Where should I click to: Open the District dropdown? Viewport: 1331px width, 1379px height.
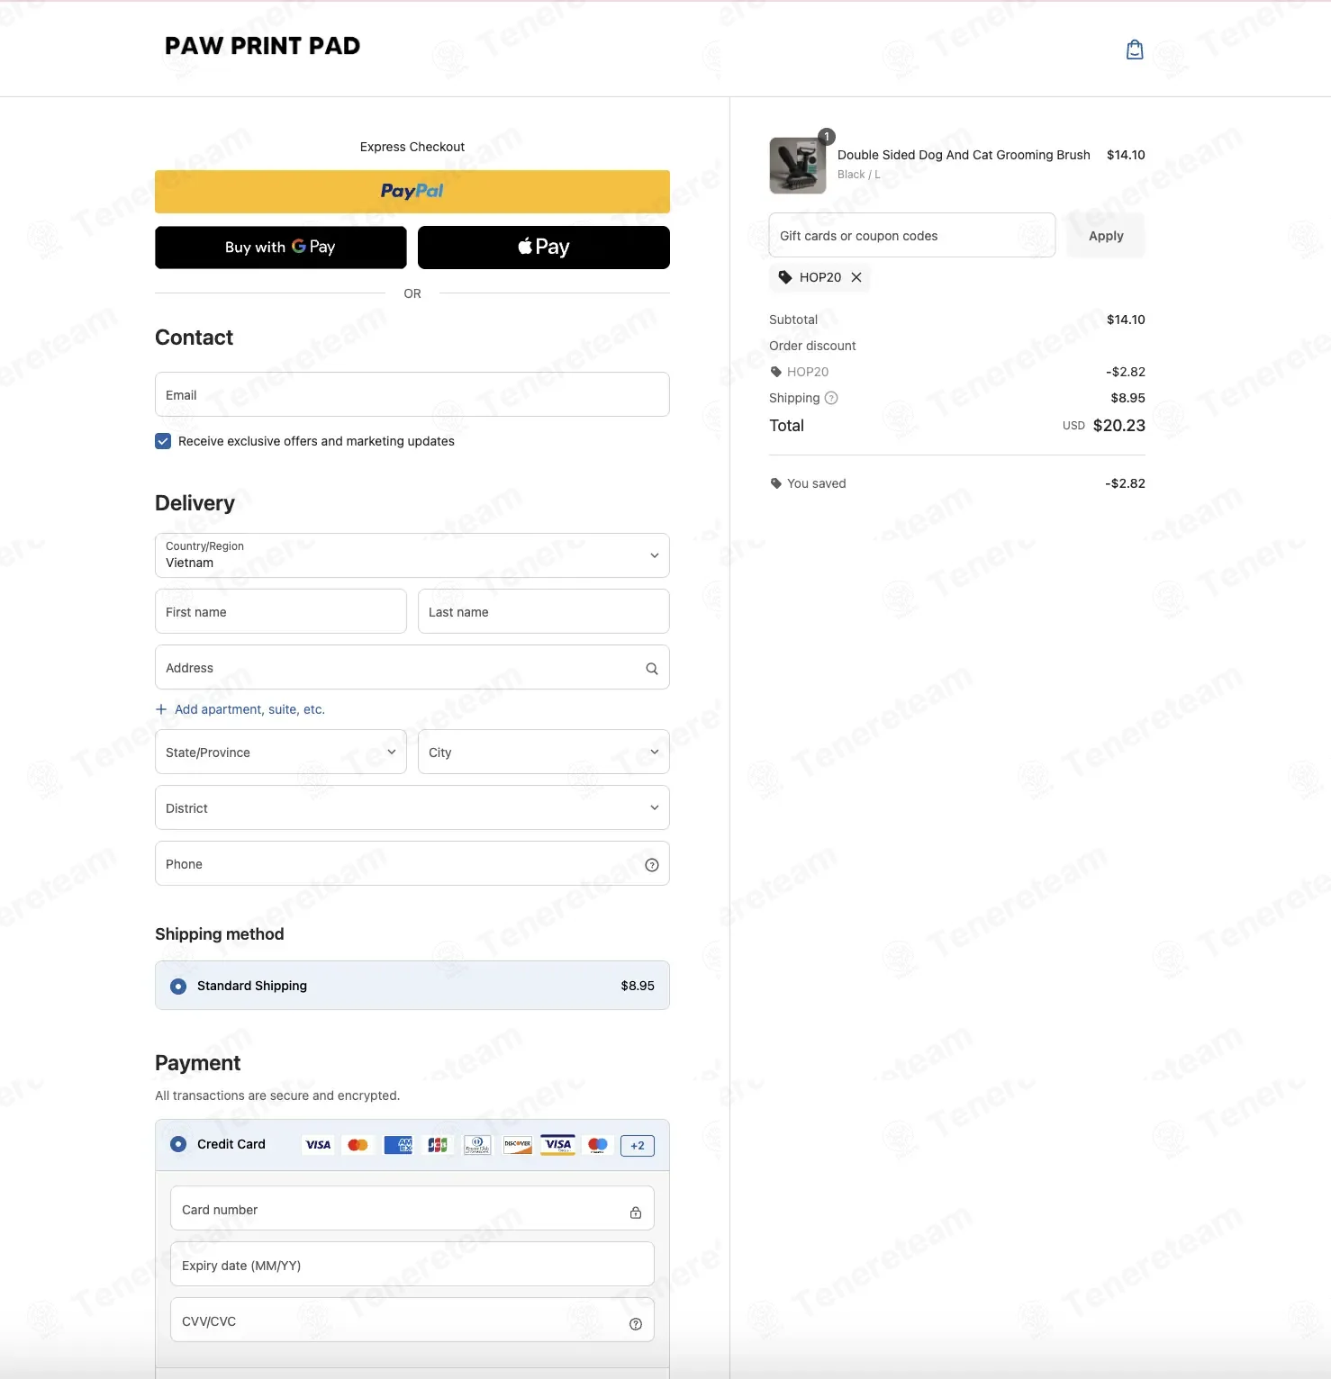[412, 807]
